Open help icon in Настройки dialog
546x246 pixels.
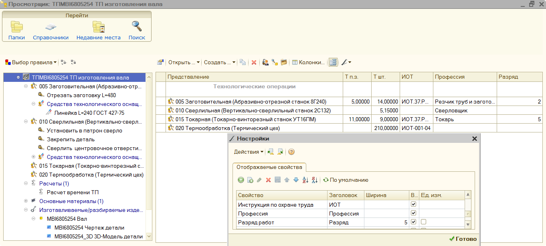(x=291, y=152)
